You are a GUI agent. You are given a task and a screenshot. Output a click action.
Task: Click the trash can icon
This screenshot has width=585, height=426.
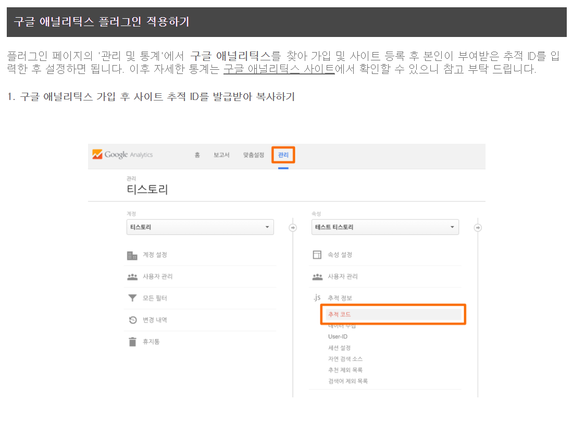click(x=132, y=342)
